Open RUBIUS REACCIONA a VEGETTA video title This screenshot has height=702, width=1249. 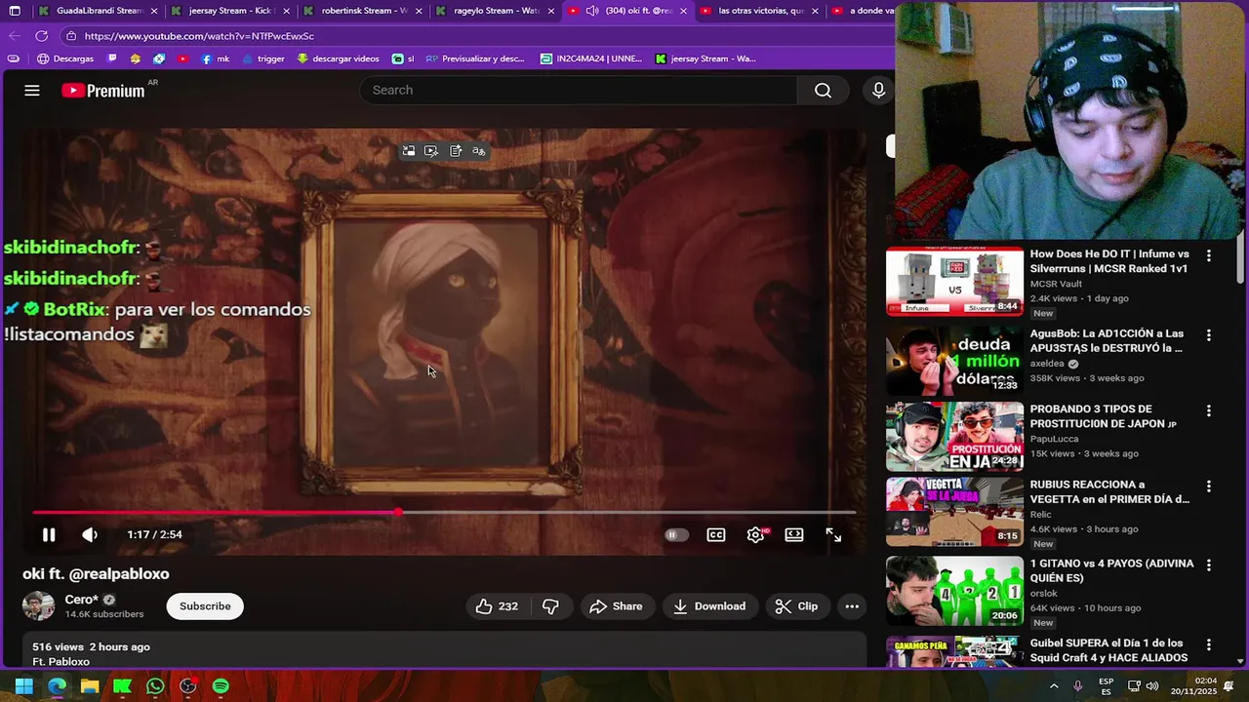pyautogui.click(x=1109, y=491)
